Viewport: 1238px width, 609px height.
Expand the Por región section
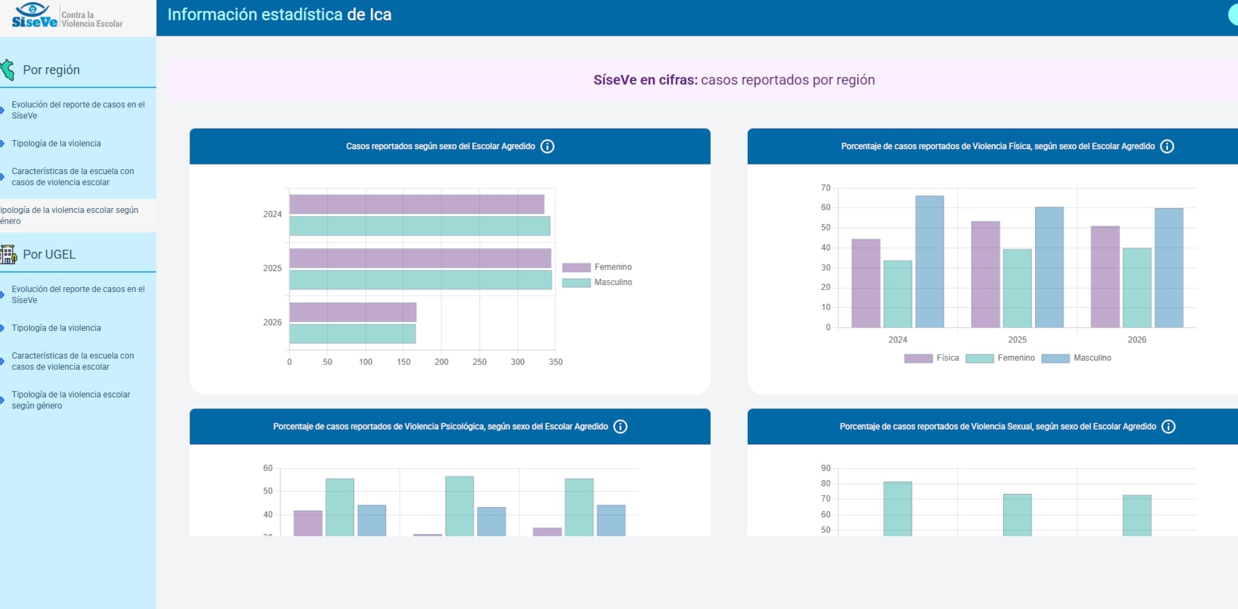click(51, 70)
